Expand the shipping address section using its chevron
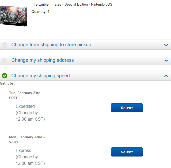 [x=166, y=60]
